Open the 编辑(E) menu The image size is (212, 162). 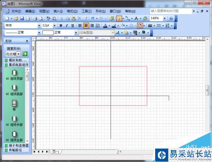[30, 11]
